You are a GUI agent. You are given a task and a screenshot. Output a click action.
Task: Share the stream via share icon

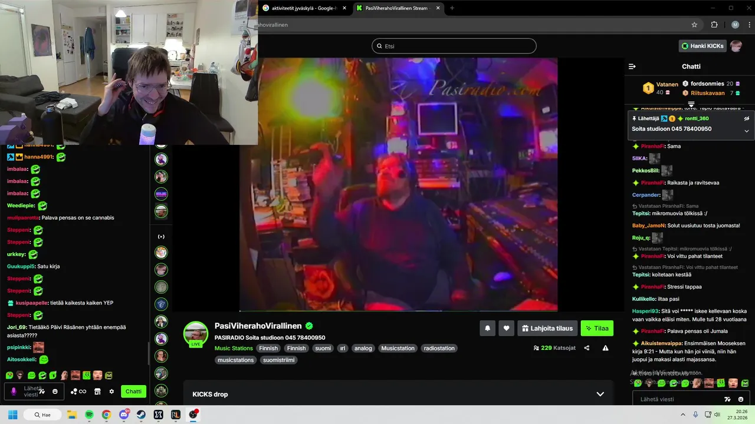586,348
